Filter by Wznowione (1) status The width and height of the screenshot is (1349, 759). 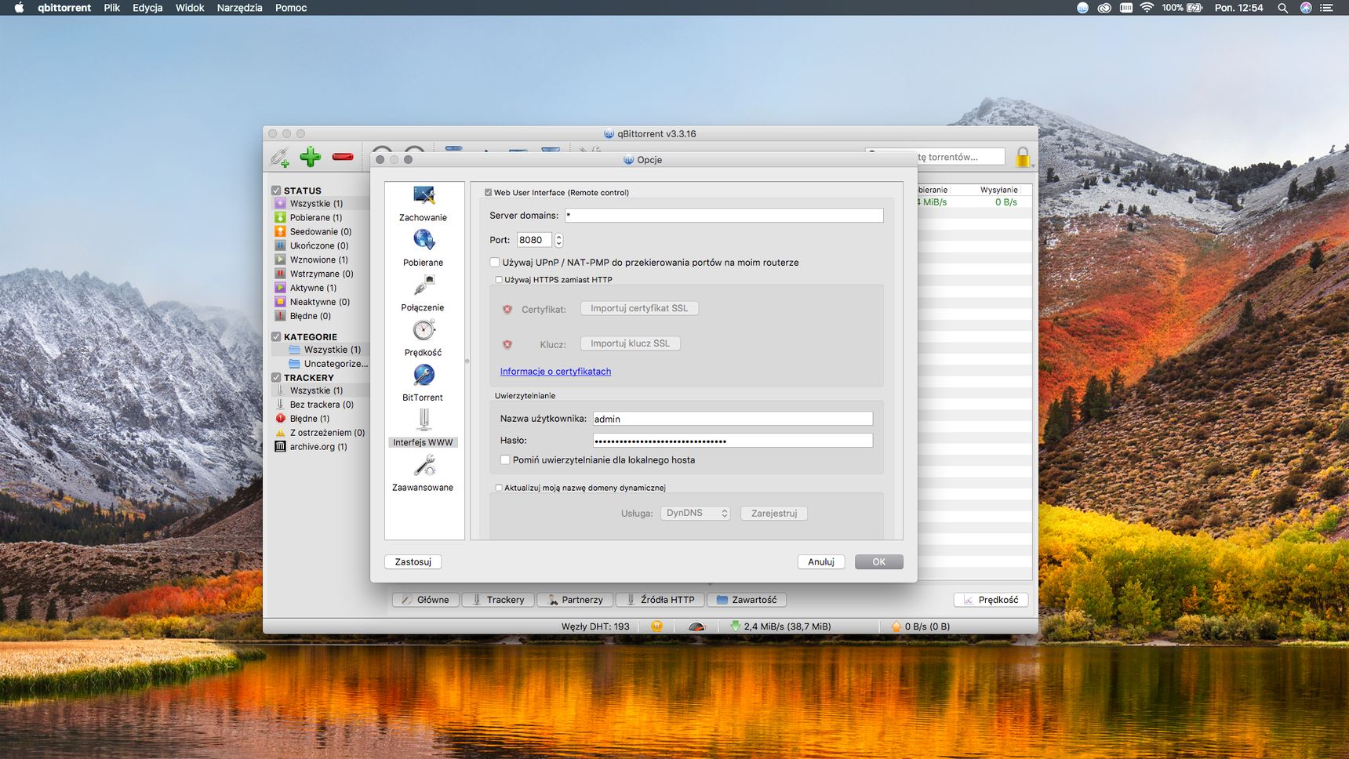click(x=320, y=260)
